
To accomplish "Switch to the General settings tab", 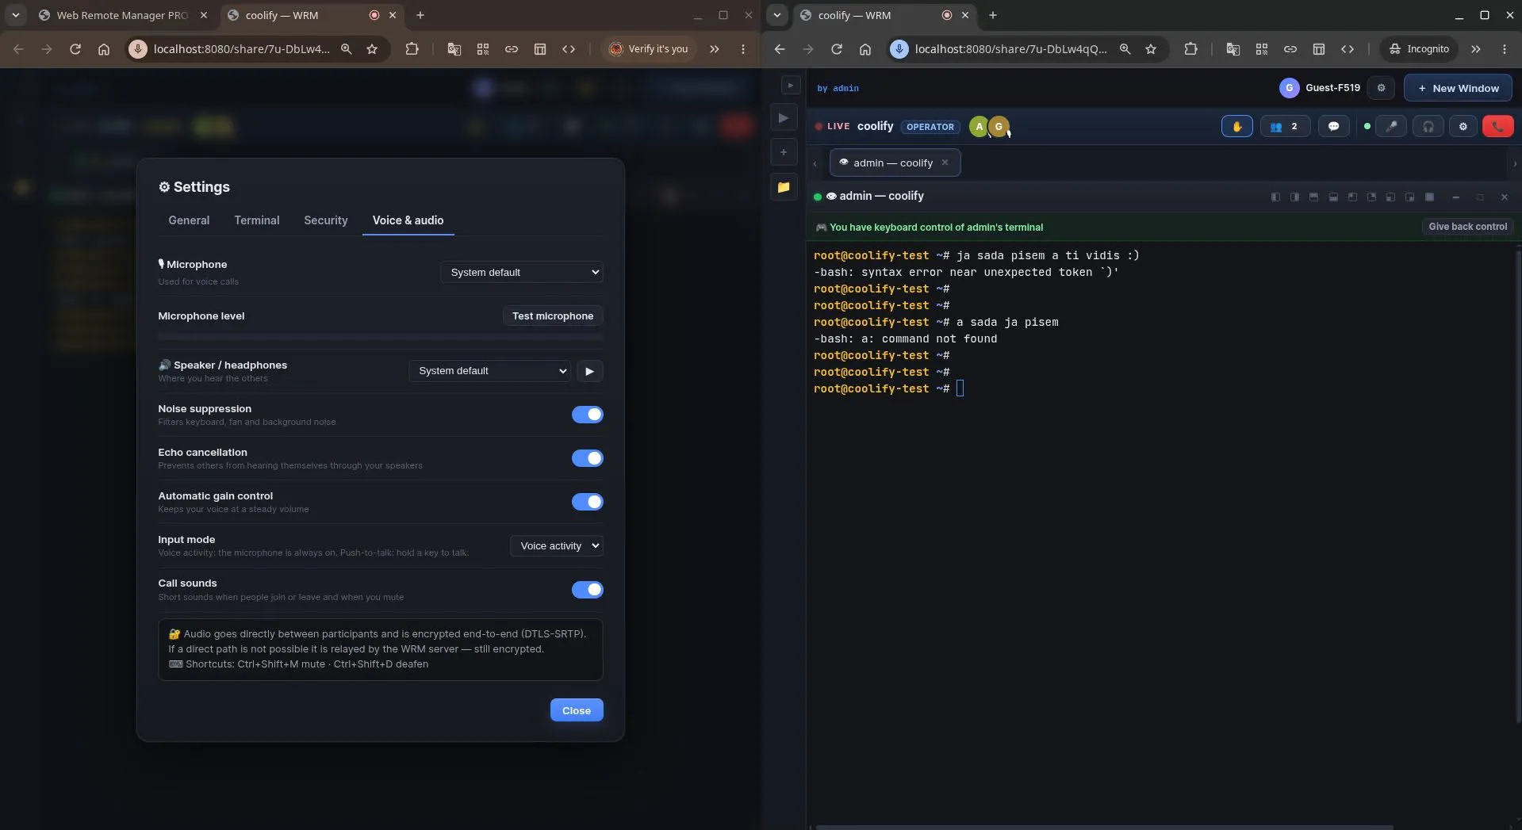I will click(x=189, y=220).
